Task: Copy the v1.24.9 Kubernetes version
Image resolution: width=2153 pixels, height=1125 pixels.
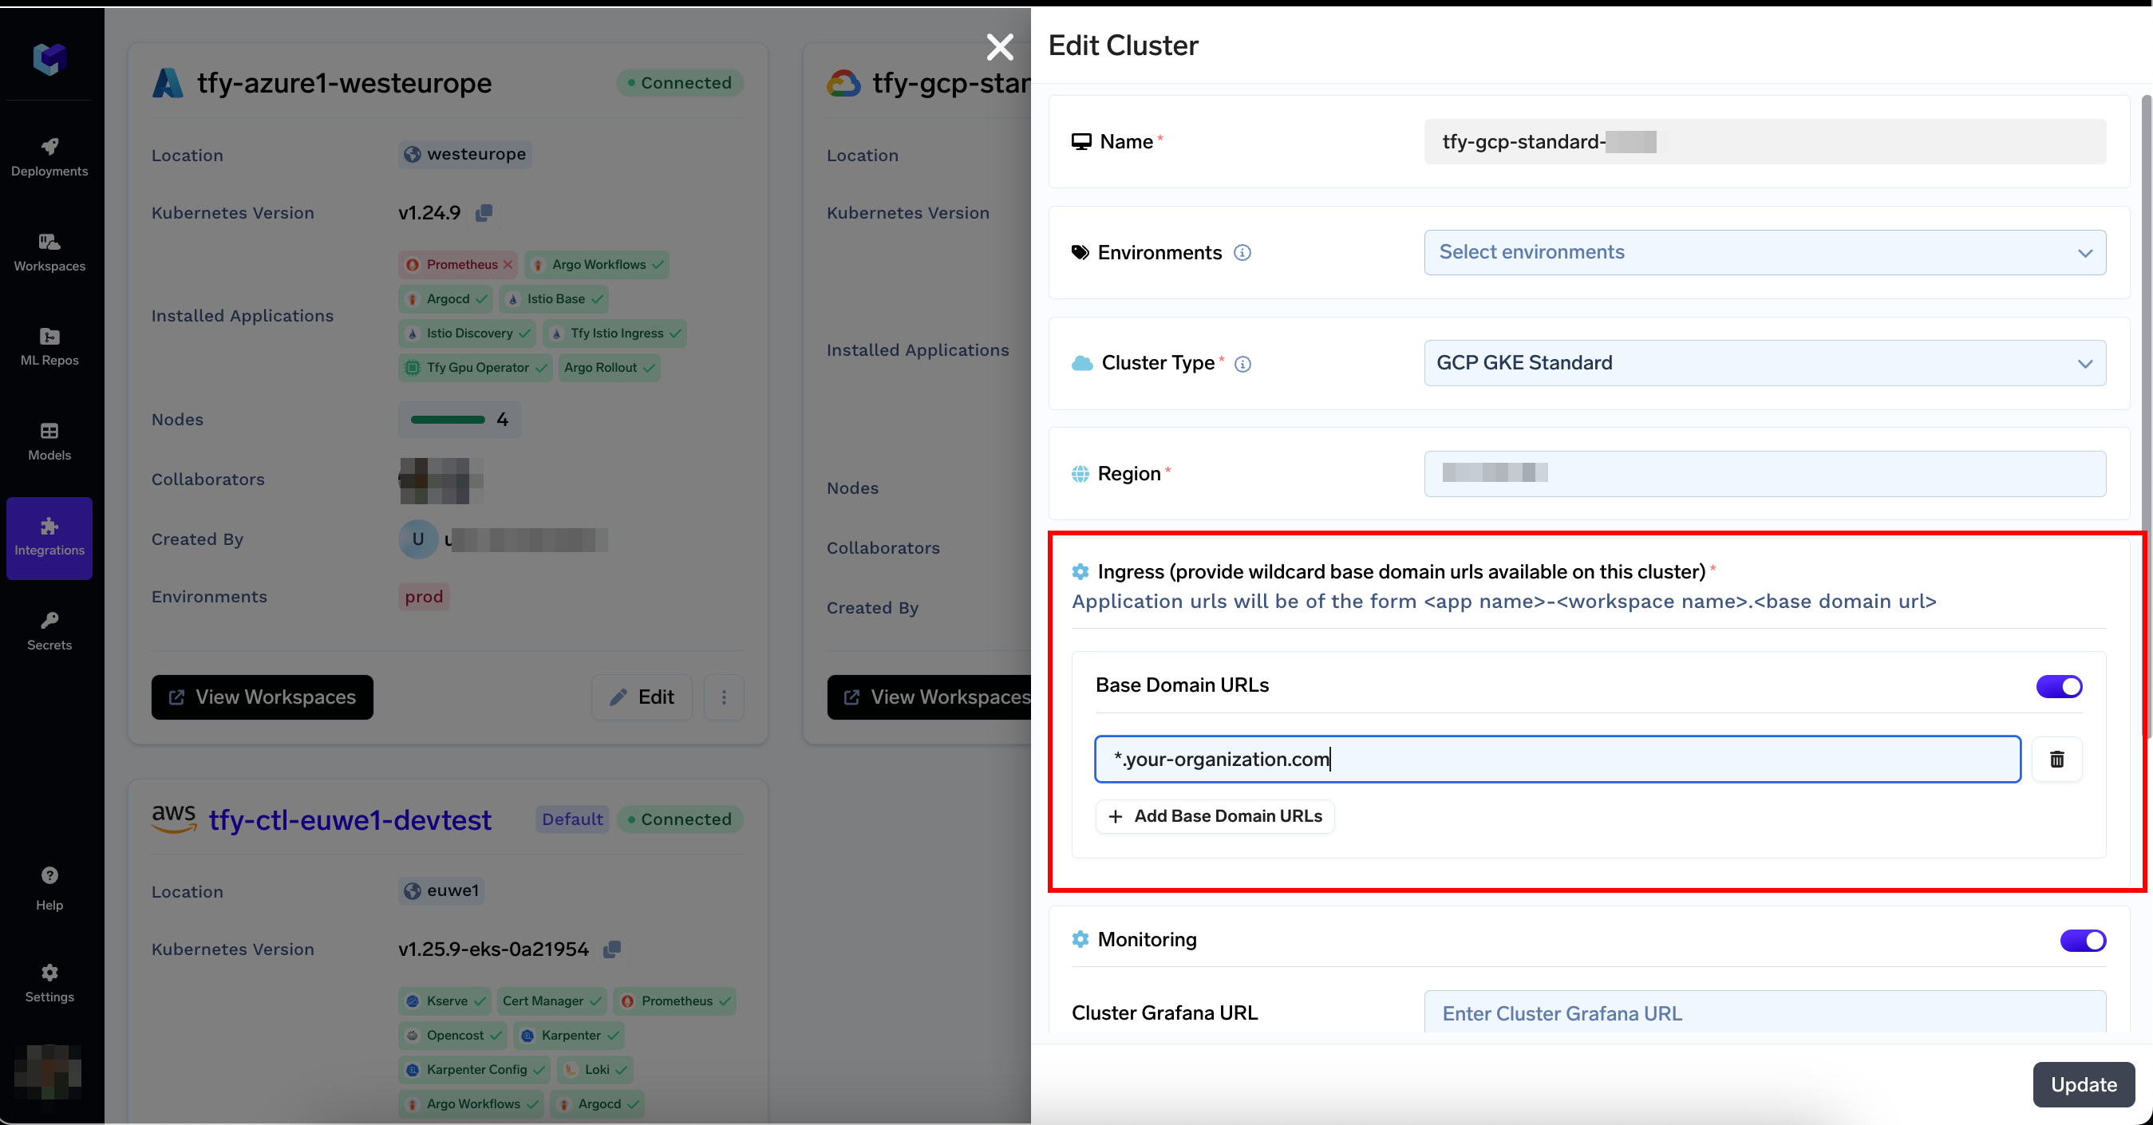Action: coord(484,213)
